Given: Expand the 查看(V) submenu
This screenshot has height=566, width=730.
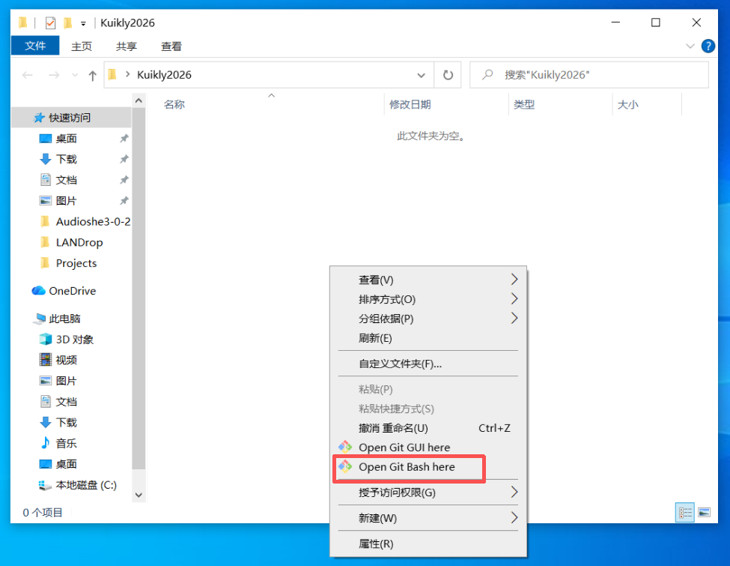Looking at the screenshot, I should pyautogui.click(x=428, y=280).
